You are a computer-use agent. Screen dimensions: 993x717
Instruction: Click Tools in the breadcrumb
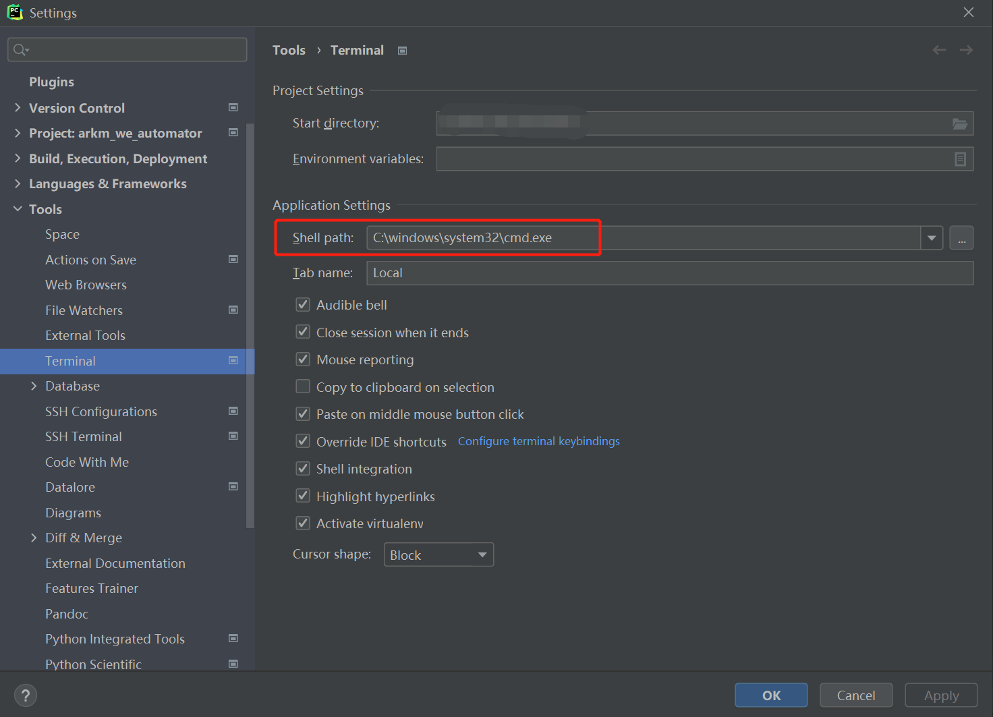(x=289, y=50)
